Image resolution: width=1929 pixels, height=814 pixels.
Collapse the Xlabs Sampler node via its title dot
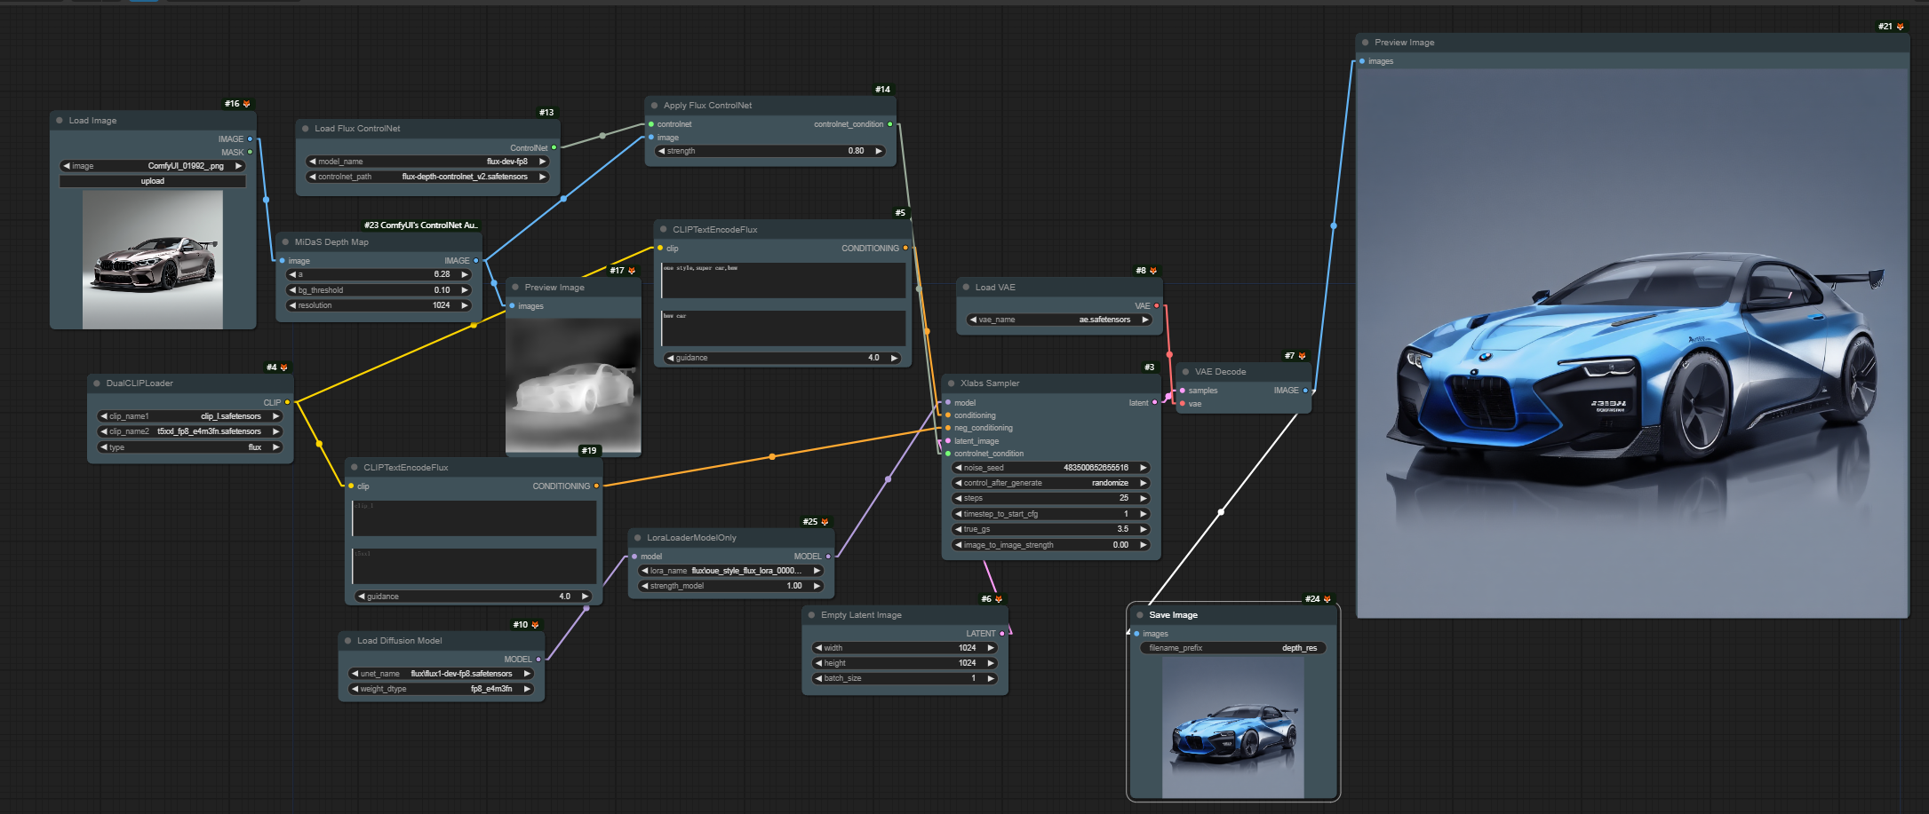(x=951, y=383)
